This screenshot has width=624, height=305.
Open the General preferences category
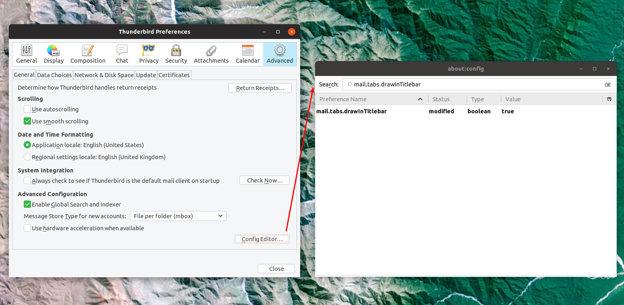27,54
